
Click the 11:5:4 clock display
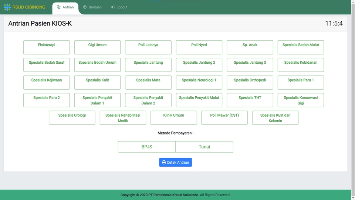(x=334, y=23)
